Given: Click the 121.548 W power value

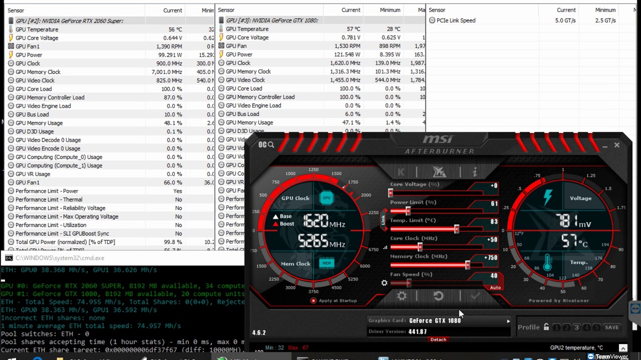Looking at the screenshot, I should tap(345, 54).
